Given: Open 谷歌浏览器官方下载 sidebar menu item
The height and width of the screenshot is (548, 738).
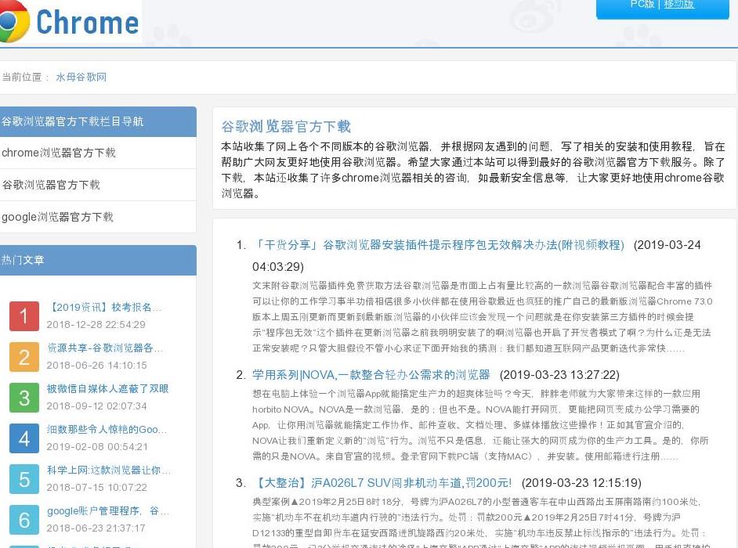Looking at the screenshot, I should [x=96, y=185].
